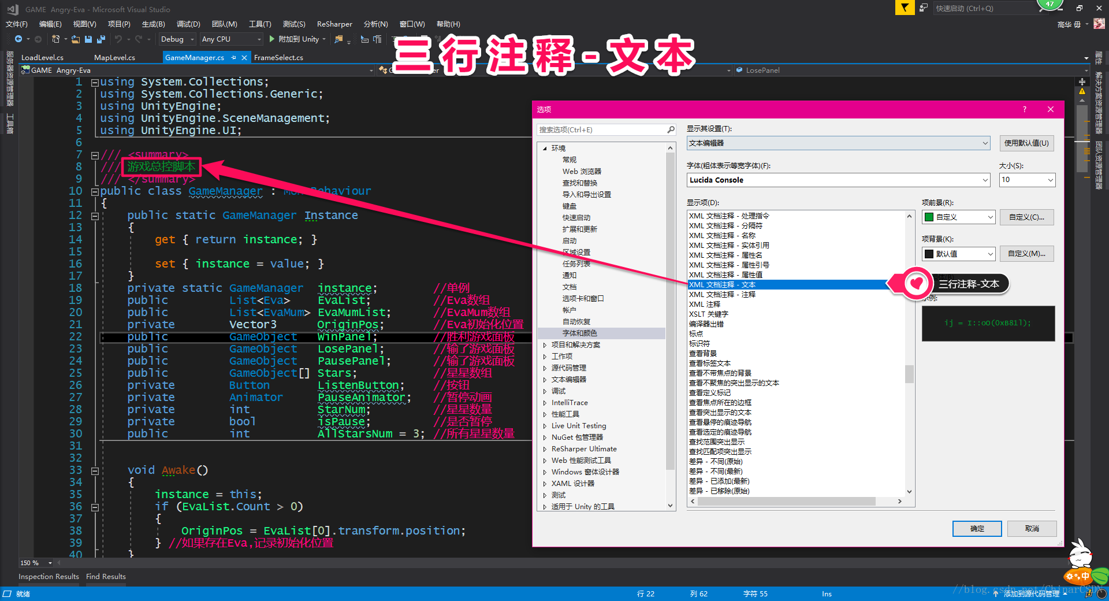Click the 使用默认值(U) button
Image resolution: width=1109 pixels, height=601 pixels.
1026,143
